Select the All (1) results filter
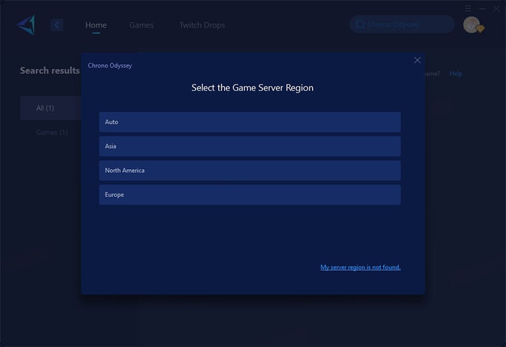Viewport: 506px width, 347px height. (x=51, y=108)
